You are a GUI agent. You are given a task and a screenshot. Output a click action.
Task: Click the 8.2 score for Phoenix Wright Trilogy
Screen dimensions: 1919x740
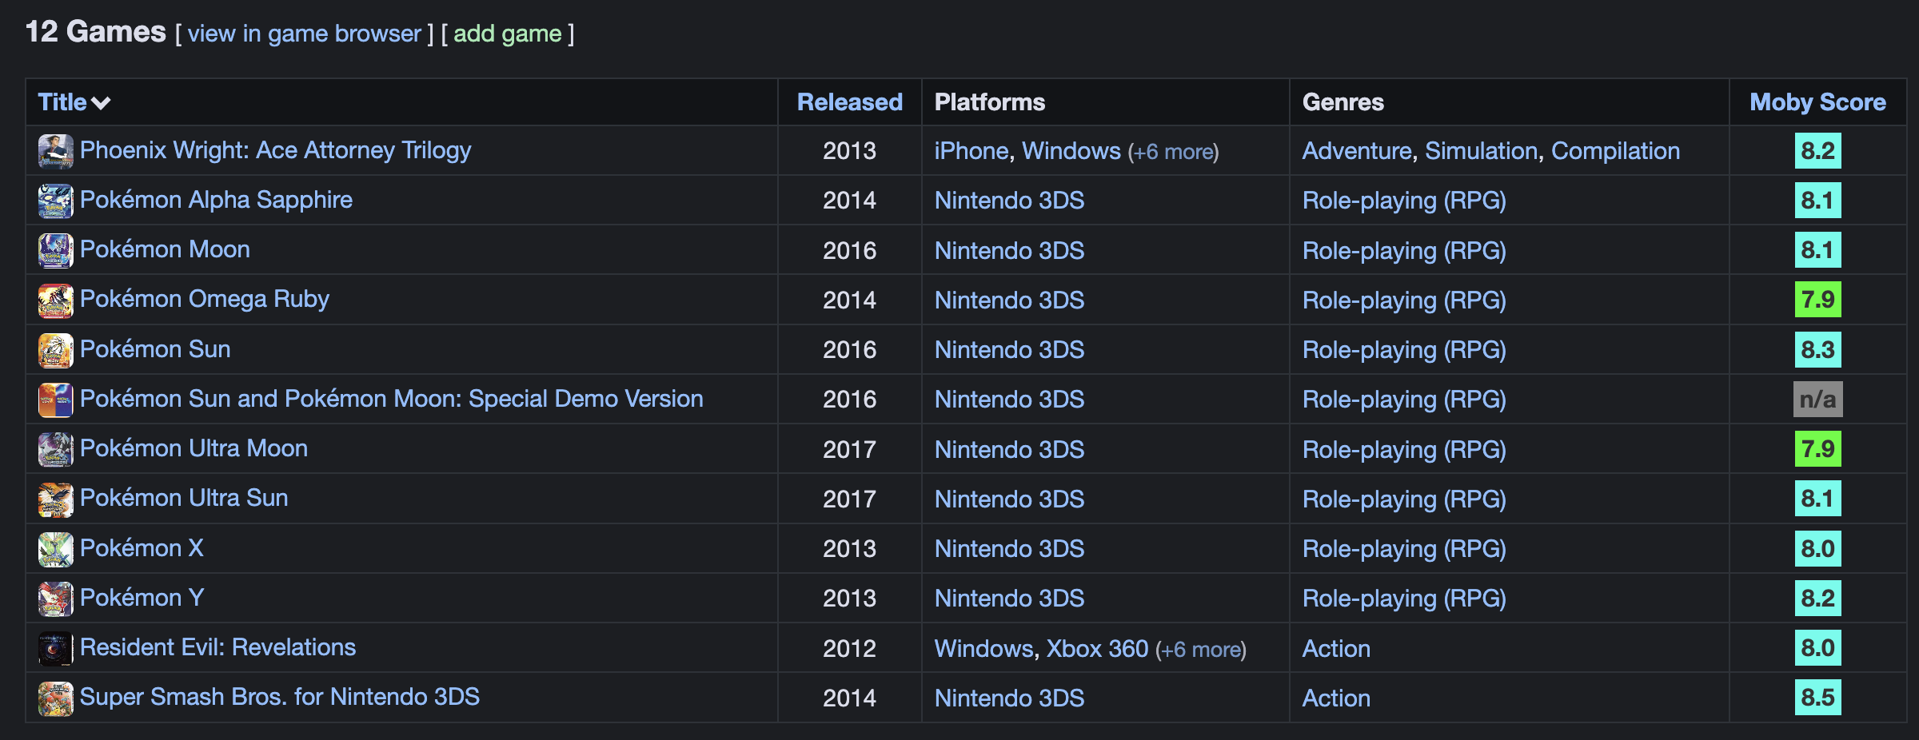(1817, 151)
